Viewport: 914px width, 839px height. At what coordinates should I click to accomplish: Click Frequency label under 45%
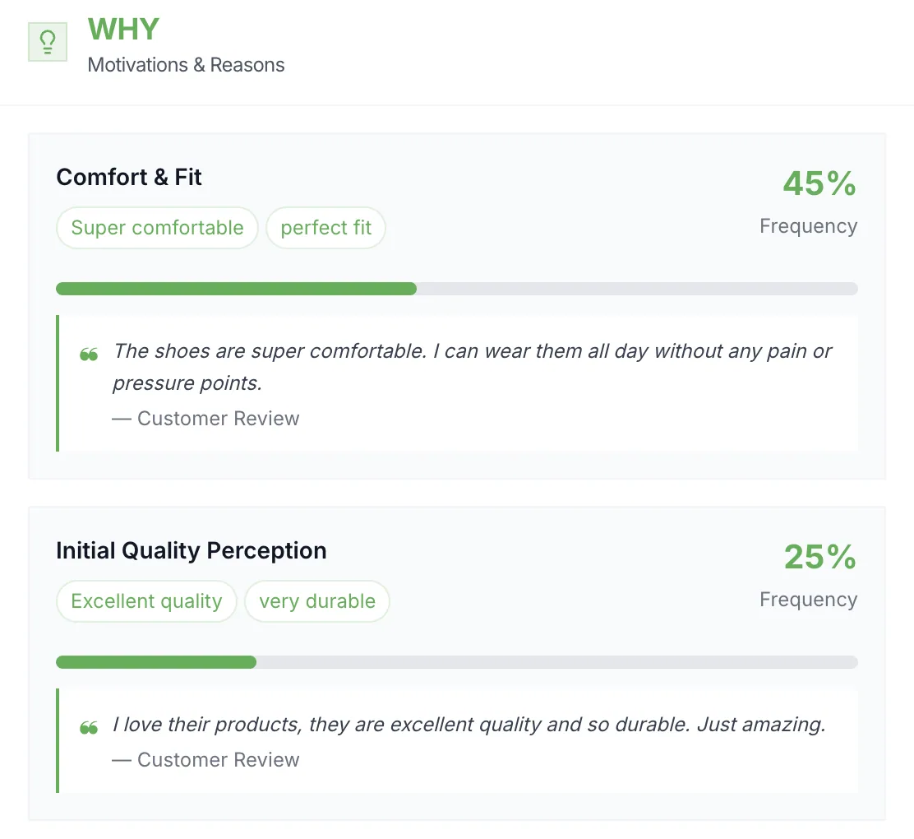pyautogui.click(x=809, y=226)
